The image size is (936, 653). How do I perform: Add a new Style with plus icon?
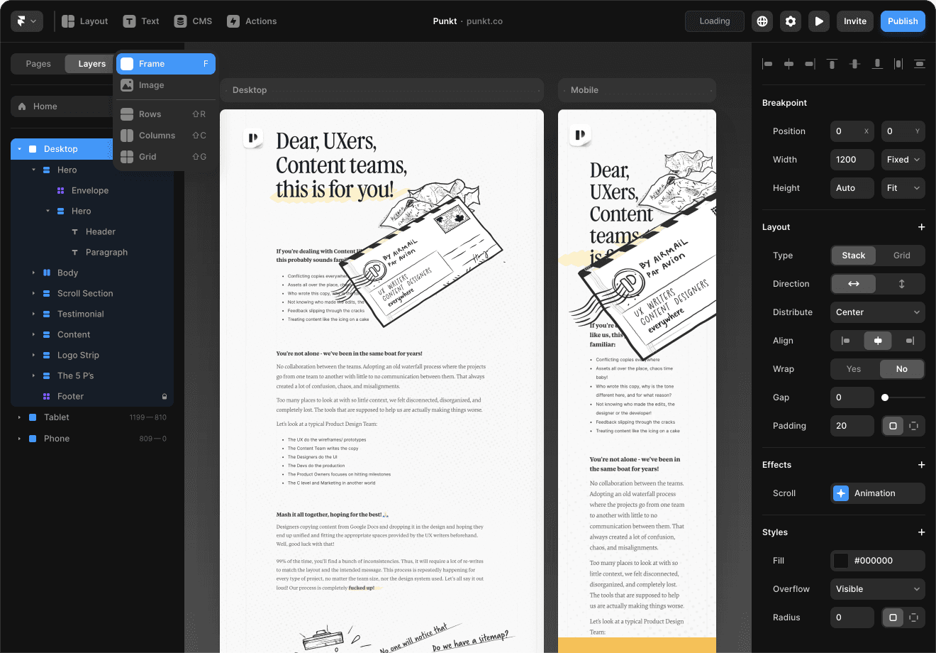click(x=921, y=532)
